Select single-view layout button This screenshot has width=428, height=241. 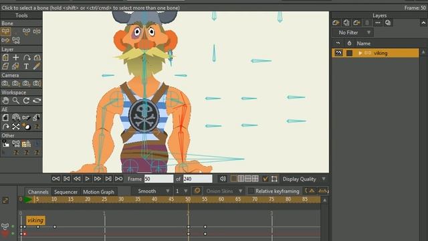pyautogui.click(x=233, y=179)
